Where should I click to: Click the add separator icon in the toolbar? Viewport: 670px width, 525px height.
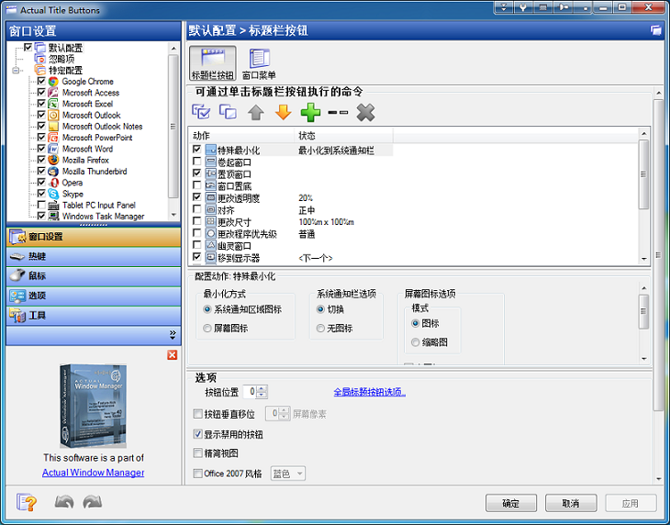click(x=338, y=112)
